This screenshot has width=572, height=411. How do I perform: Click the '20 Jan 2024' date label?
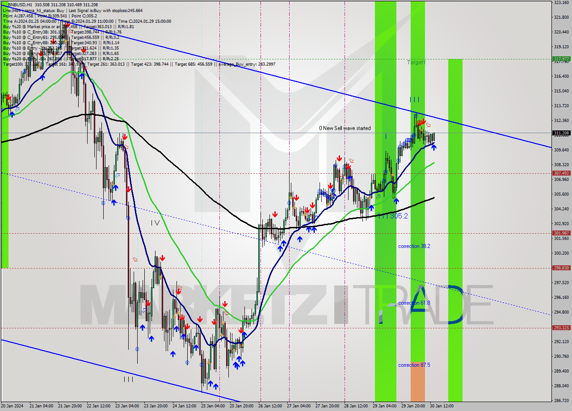[x=13, y=406]
